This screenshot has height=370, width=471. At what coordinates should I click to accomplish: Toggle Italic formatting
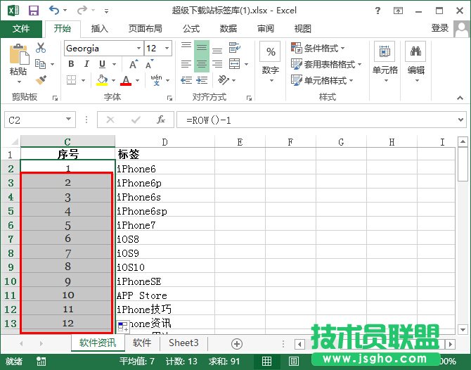tap(86, 64)
